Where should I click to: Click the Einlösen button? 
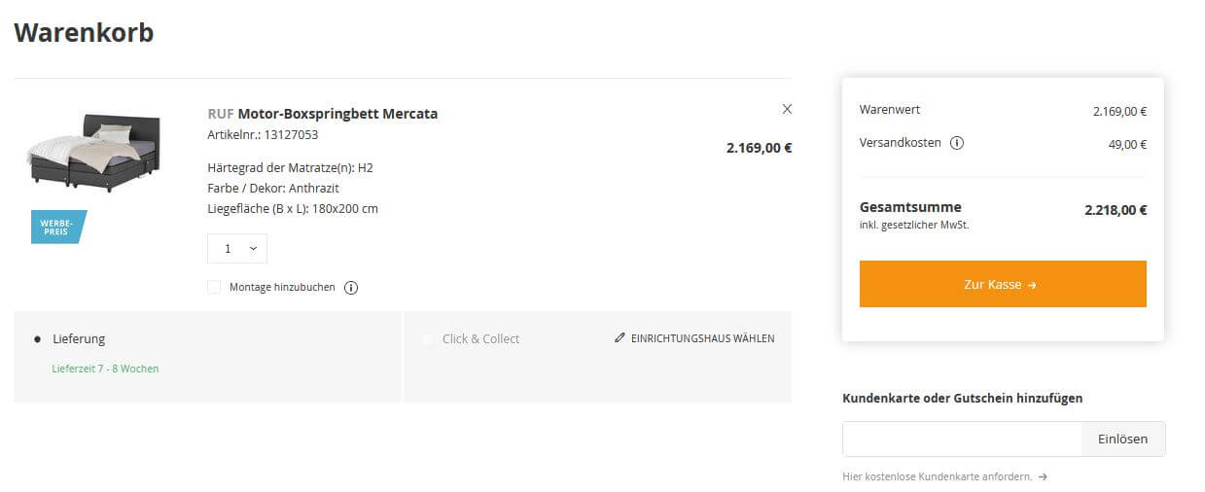[1122, 439]
